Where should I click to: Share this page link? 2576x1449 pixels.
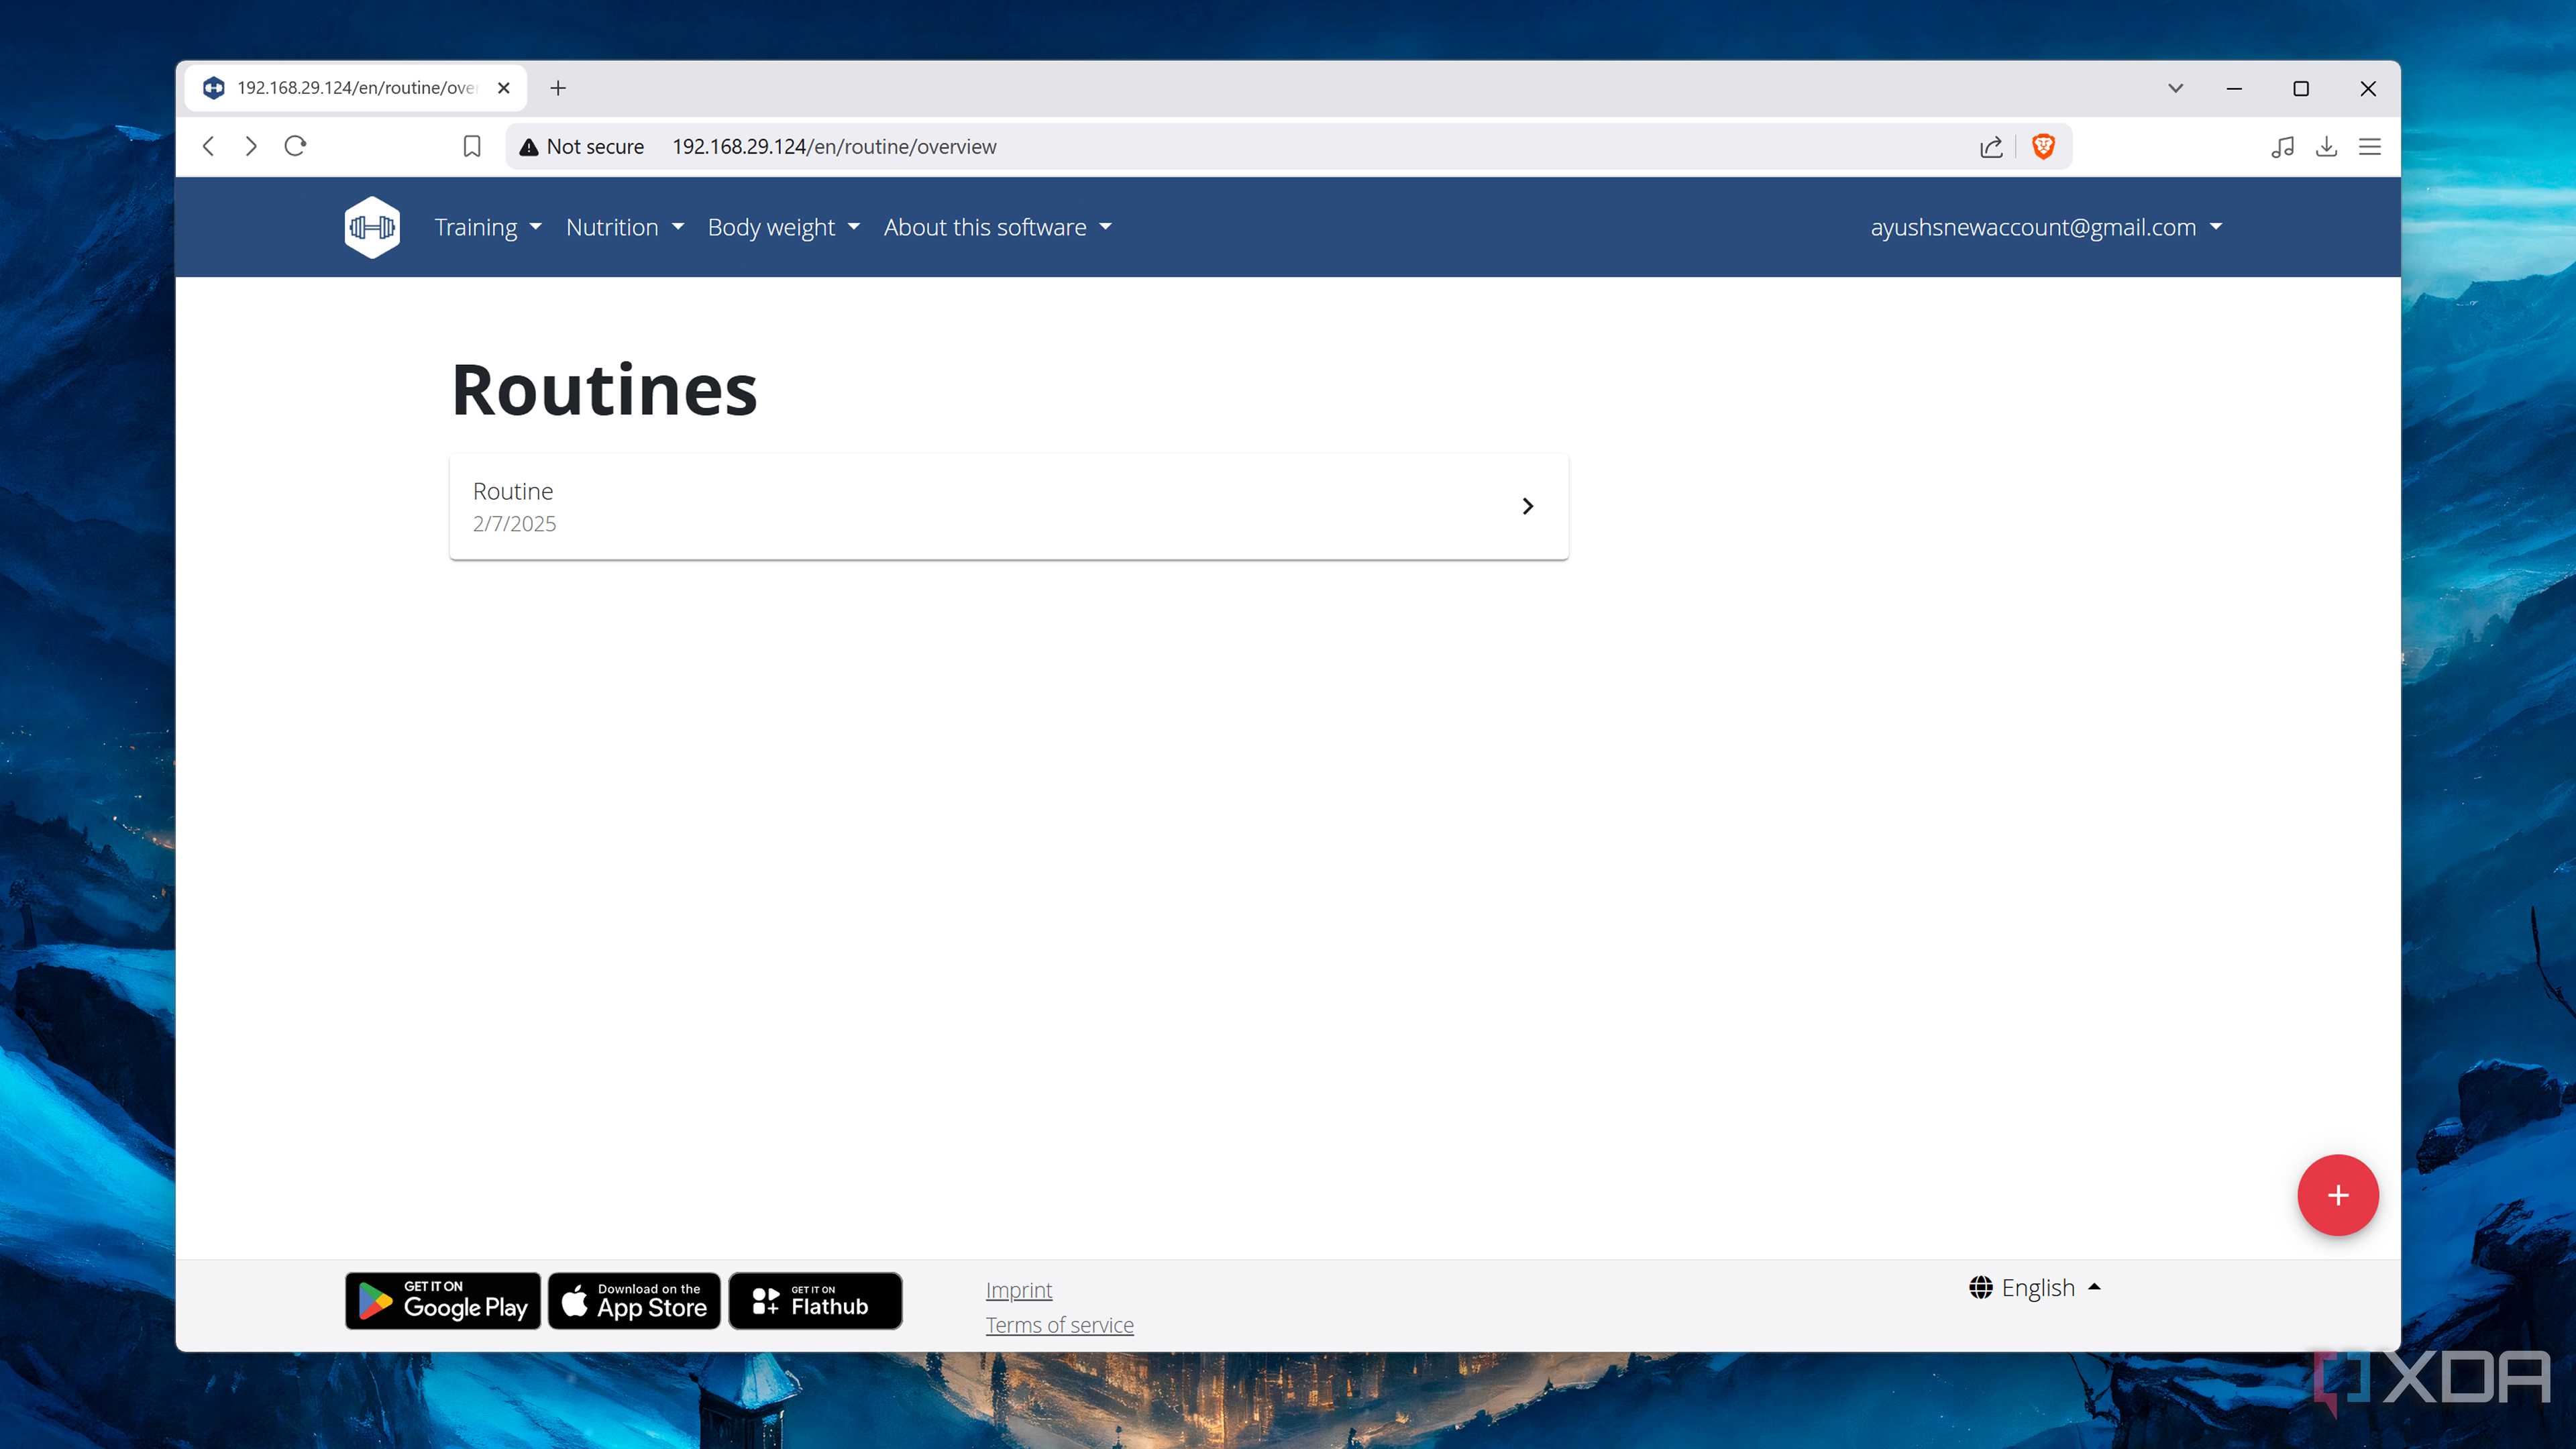pyautogui.click(x=1991, y=146)
